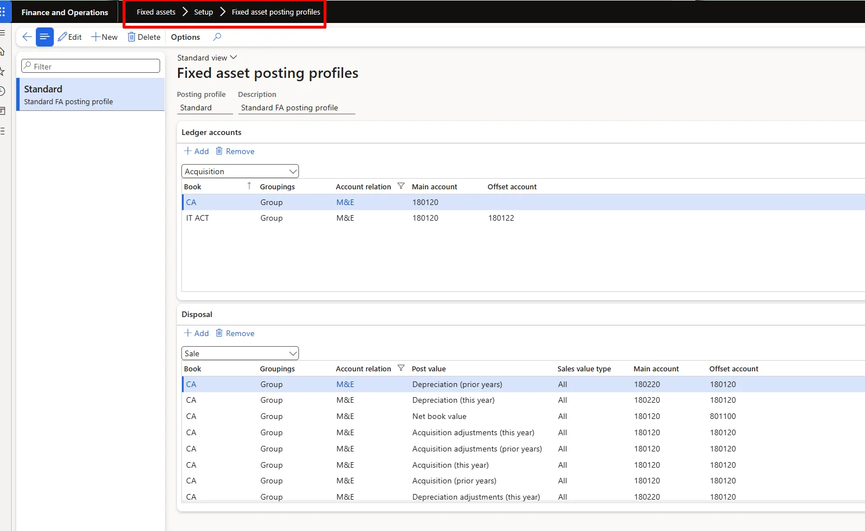This screenshot has width=865, height=531.
Task: Select the Net book value row
Action: (523, 416)
